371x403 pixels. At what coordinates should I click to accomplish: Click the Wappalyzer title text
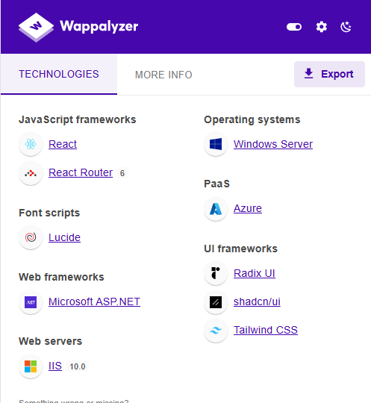click(99, 27)
